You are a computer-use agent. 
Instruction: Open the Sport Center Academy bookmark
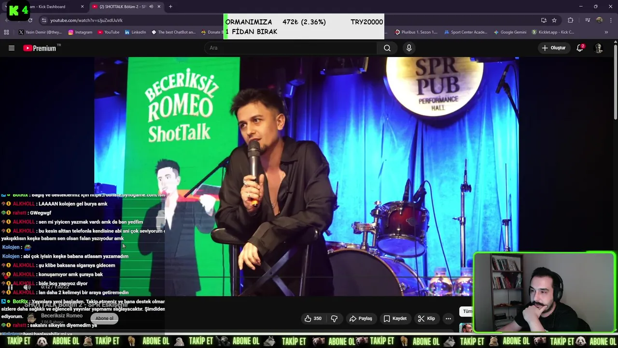[x=466, y=32]
